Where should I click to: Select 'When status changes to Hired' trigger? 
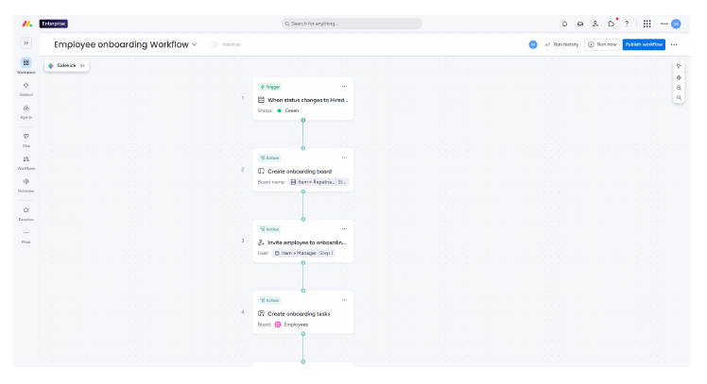(x=303, y=100)
